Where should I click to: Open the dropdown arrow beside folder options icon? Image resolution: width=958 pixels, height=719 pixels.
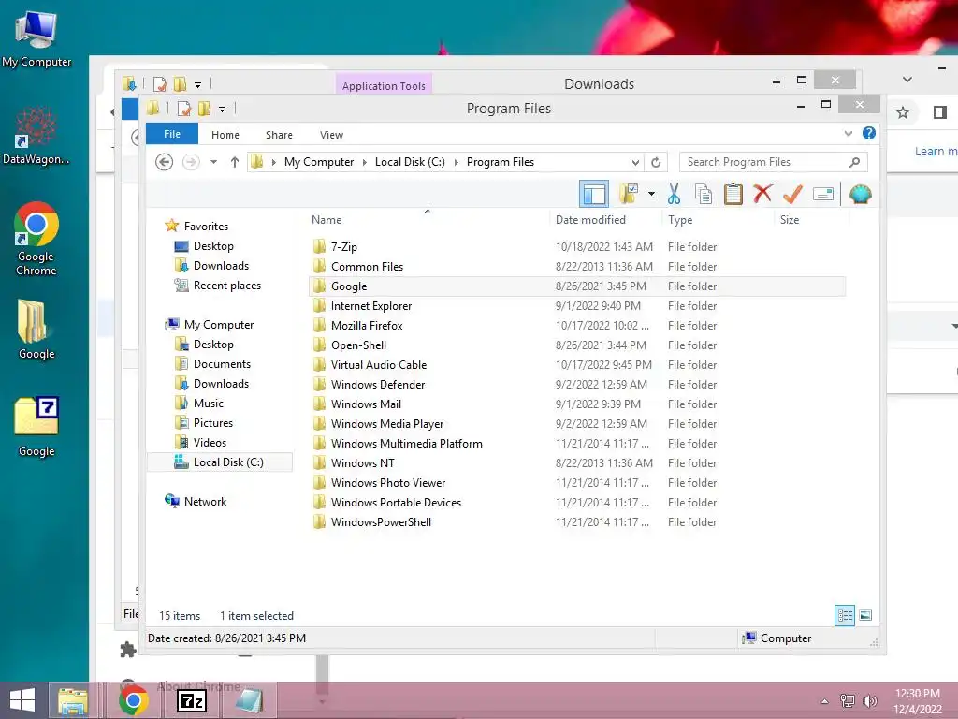[651, 195]
